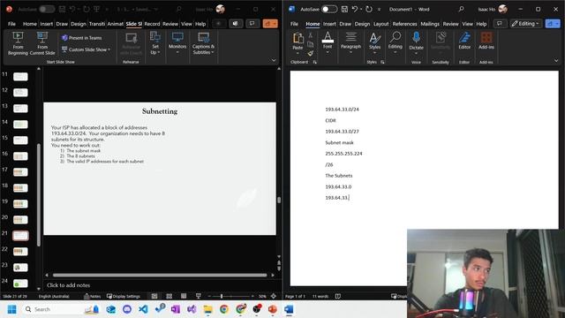Switch to Word Mailings tab

430,24
